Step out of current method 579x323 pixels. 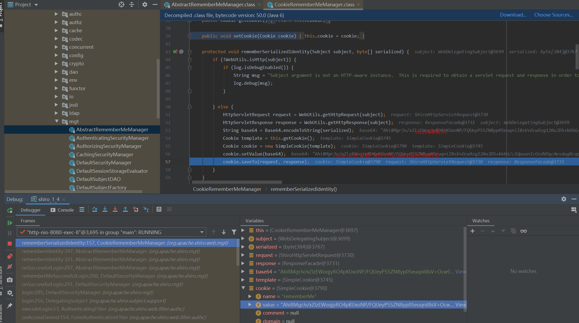125,209
